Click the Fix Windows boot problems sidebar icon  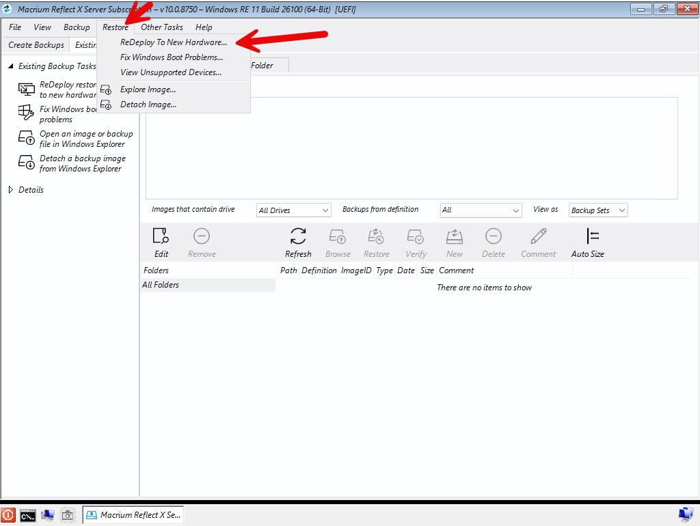pos(27,113)
